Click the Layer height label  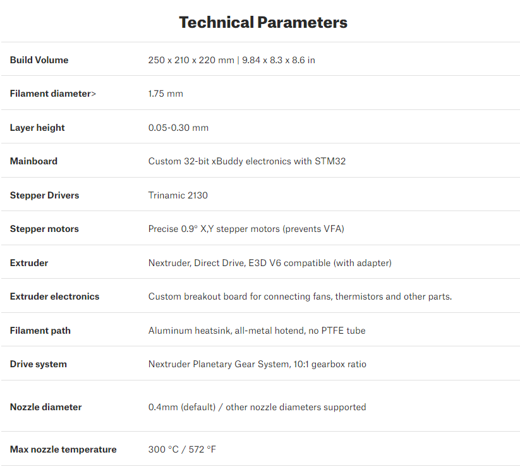(x=37, y=128)
